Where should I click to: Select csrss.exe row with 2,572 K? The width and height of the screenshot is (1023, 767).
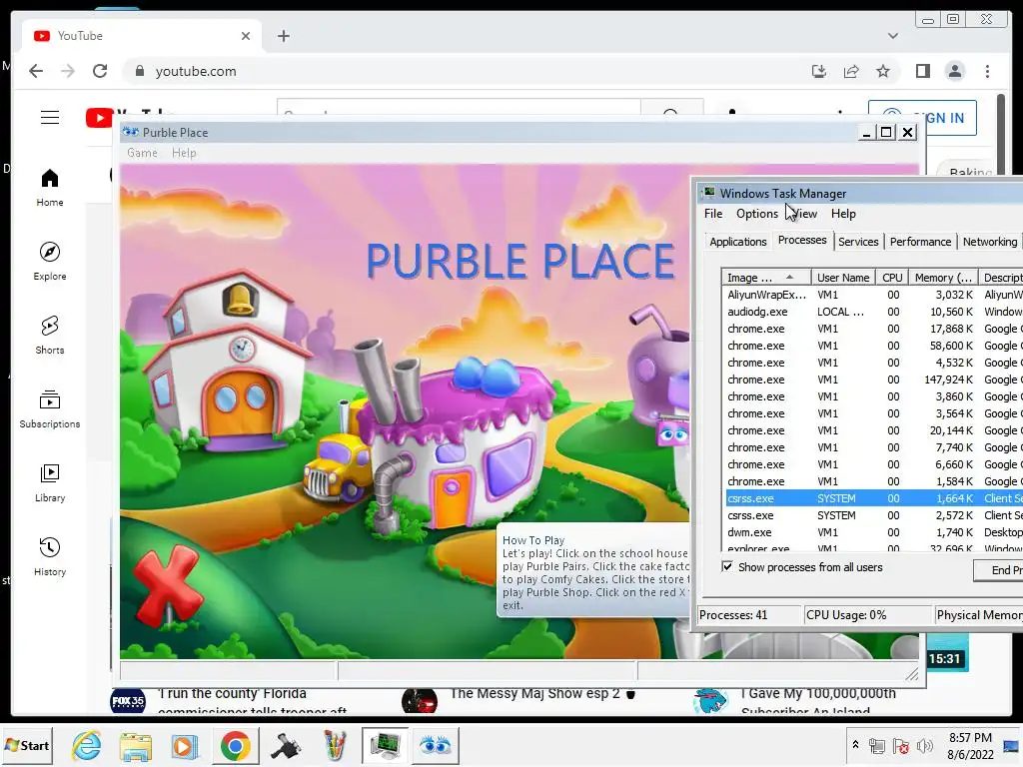(874, 515)
